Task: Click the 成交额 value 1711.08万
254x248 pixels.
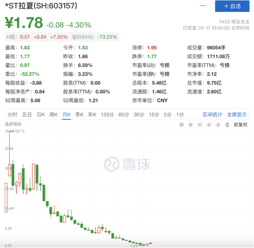Action: click(218, 56)
